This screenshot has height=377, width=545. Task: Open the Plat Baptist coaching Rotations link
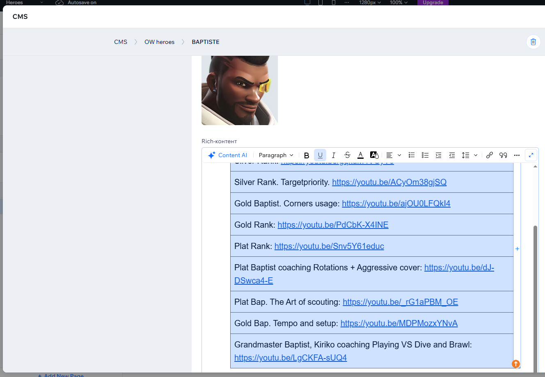coord(459,267)
